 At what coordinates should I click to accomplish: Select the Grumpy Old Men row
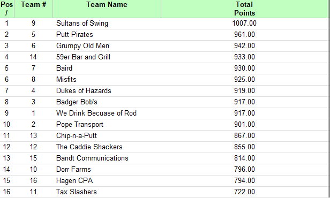click(x=164, y=46)
